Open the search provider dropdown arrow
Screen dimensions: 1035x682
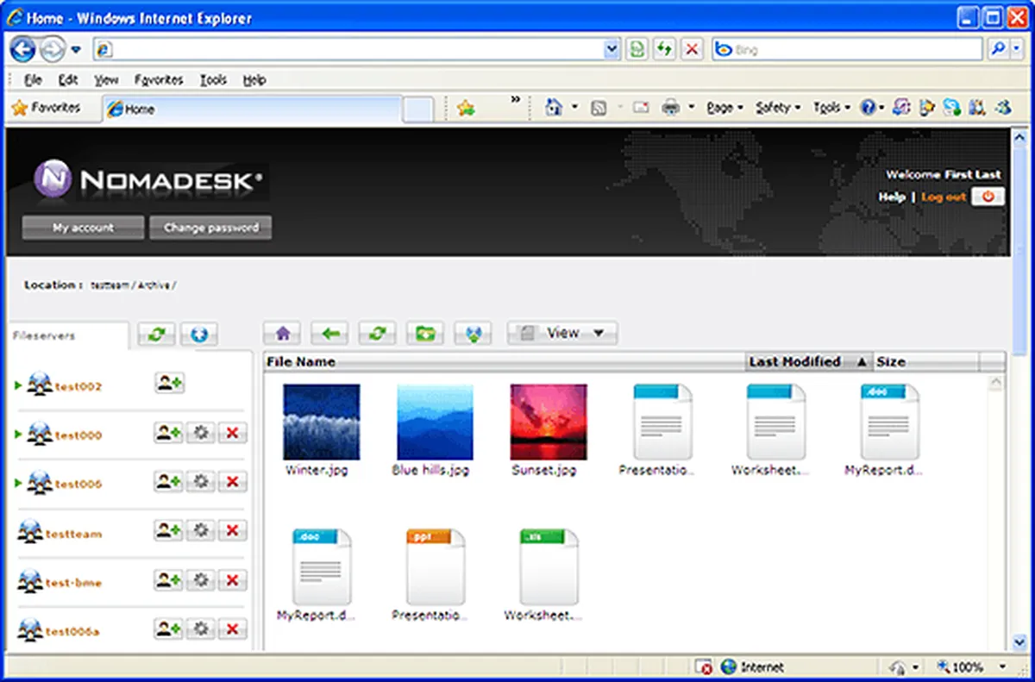point(1018,49)
